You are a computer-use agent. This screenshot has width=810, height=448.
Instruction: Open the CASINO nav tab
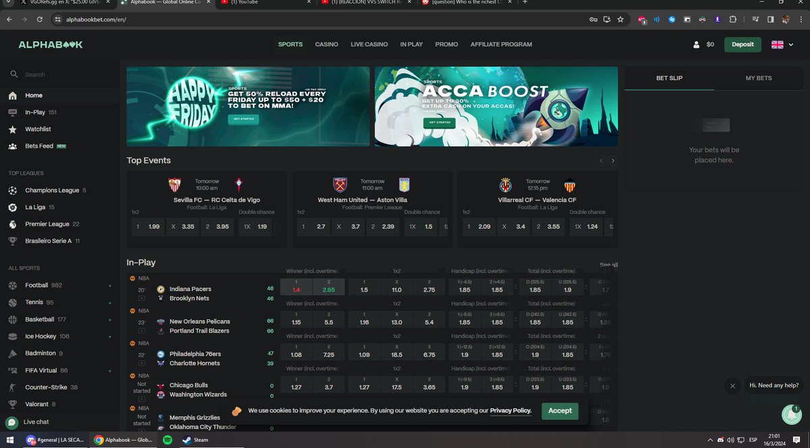pos(327,45)
